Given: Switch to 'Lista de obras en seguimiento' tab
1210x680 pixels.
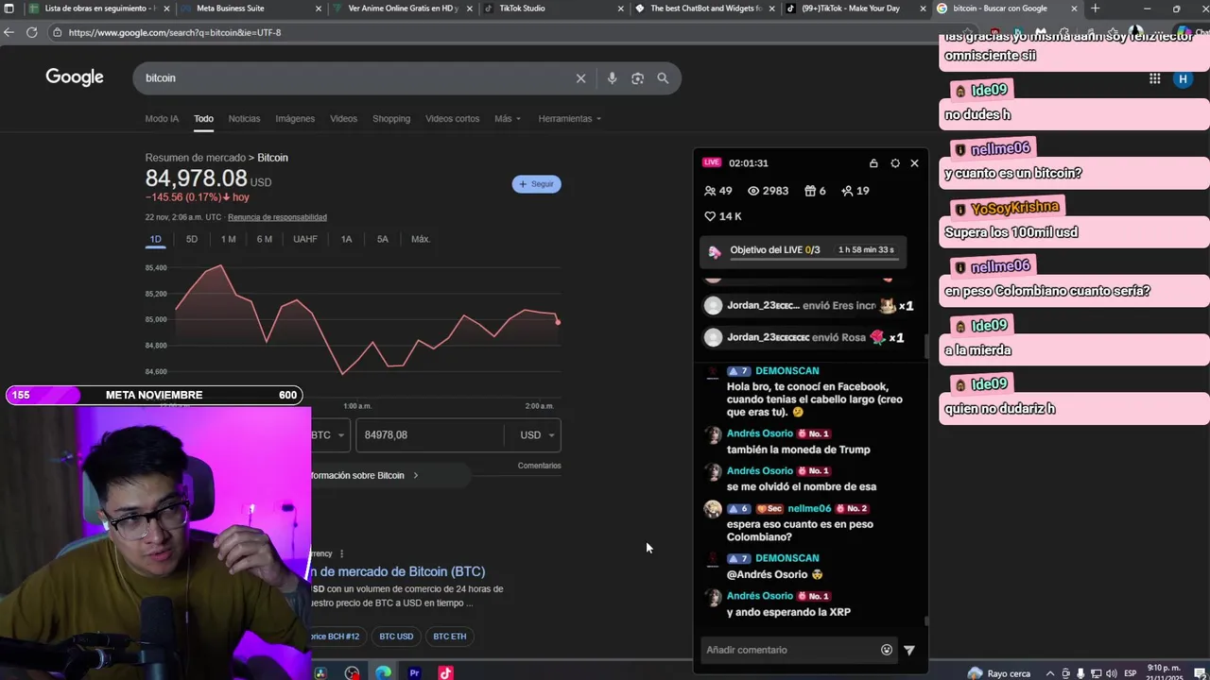Looking at the screenshot, I should (100, 8).
